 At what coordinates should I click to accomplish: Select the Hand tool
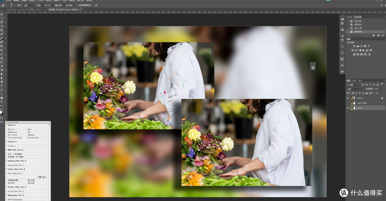(x=1, y=97)
